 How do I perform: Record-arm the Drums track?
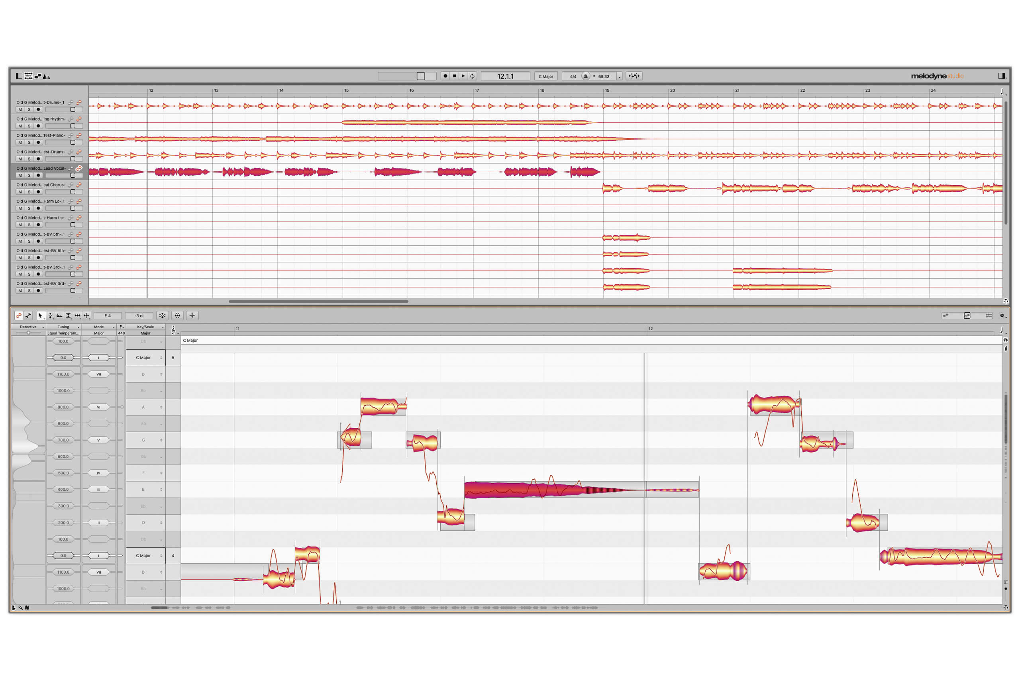[x=39, y=110]
